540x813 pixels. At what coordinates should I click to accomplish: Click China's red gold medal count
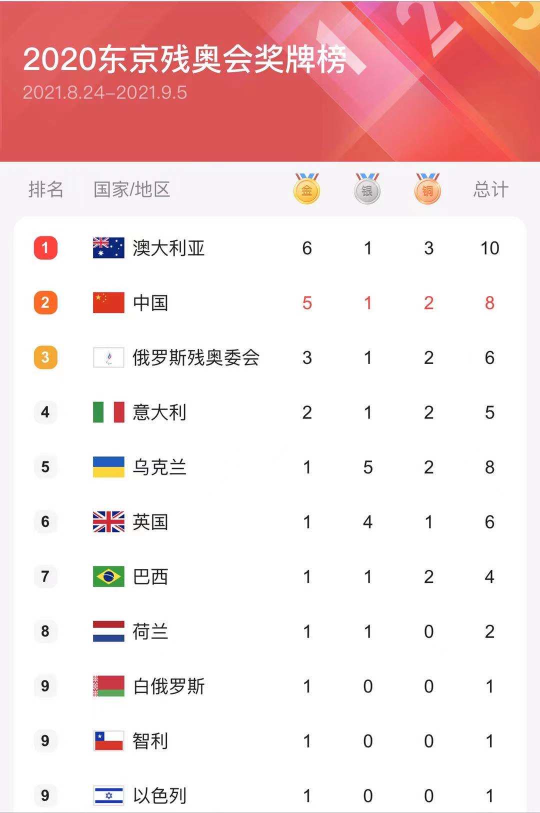(307, 303)
